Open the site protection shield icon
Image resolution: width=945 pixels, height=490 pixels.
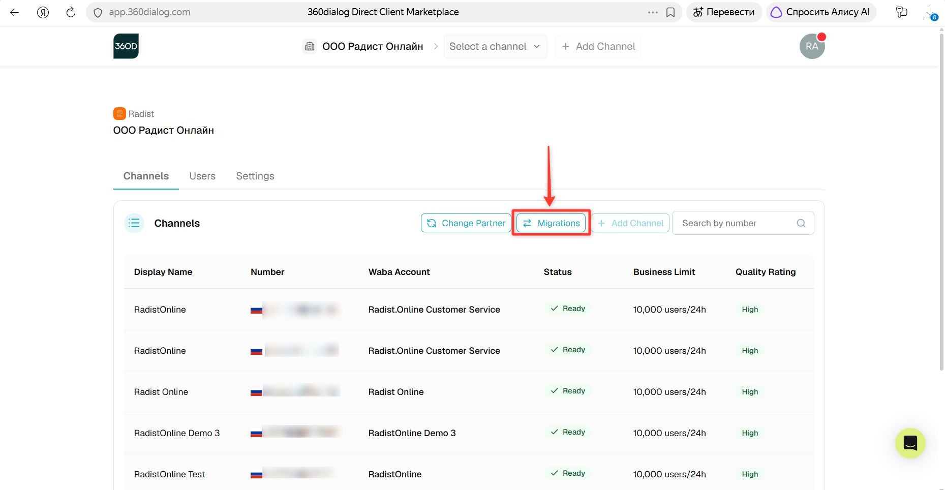(98, 12)
